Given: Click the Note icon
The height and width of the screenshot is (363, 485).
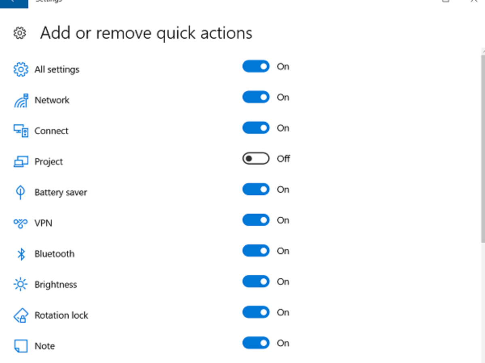Looking at the screenshot, I should (x=21, y=346).
